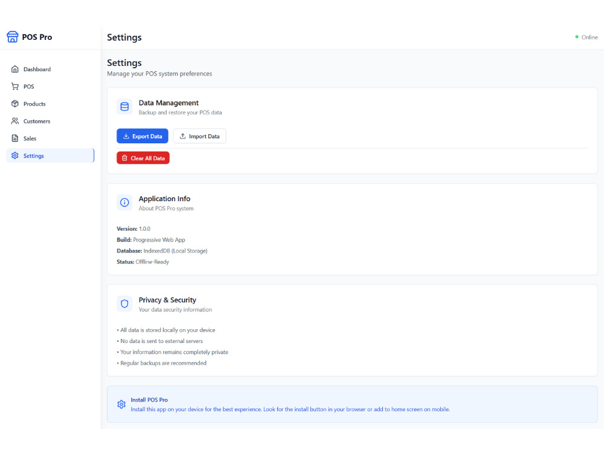Click the Status: Offline-Ready line
Image resolution: width=604 pixels, height=453 pixels.
143,262
